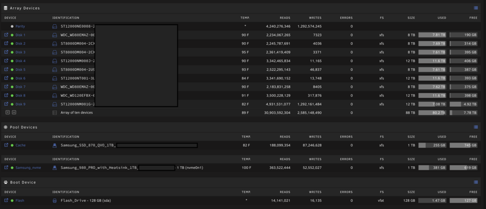Select Disk 3 temperature 95 F
The image size is (486, 209).
coord(245,52)
